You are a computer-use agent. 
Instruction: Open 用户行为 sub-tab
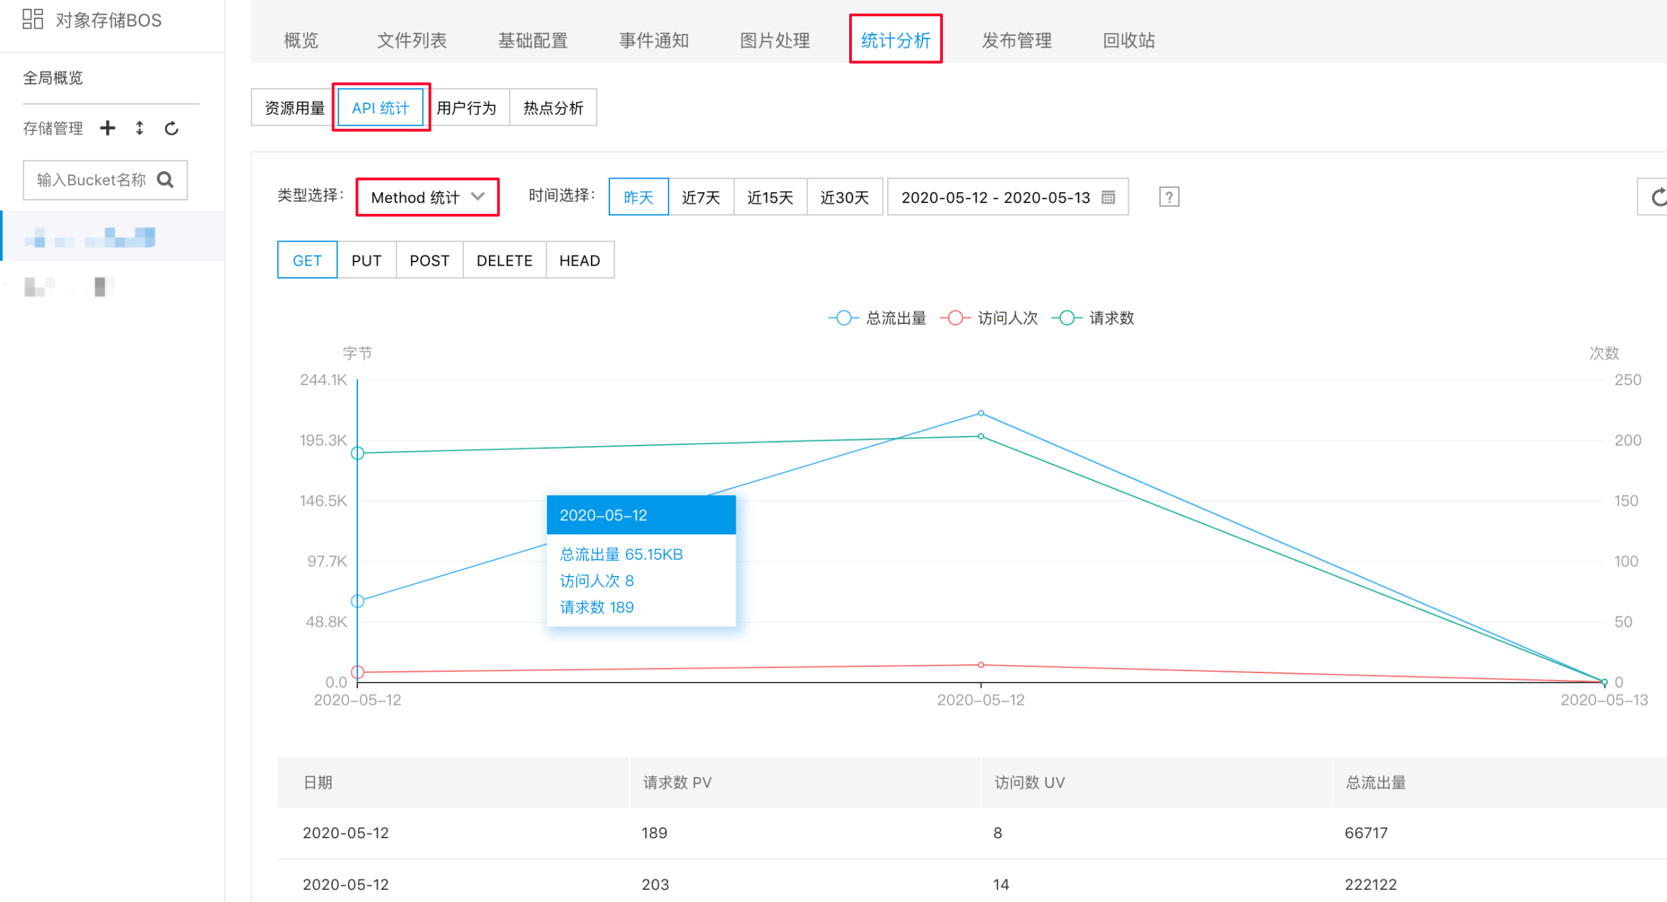(x=467, y=107)
